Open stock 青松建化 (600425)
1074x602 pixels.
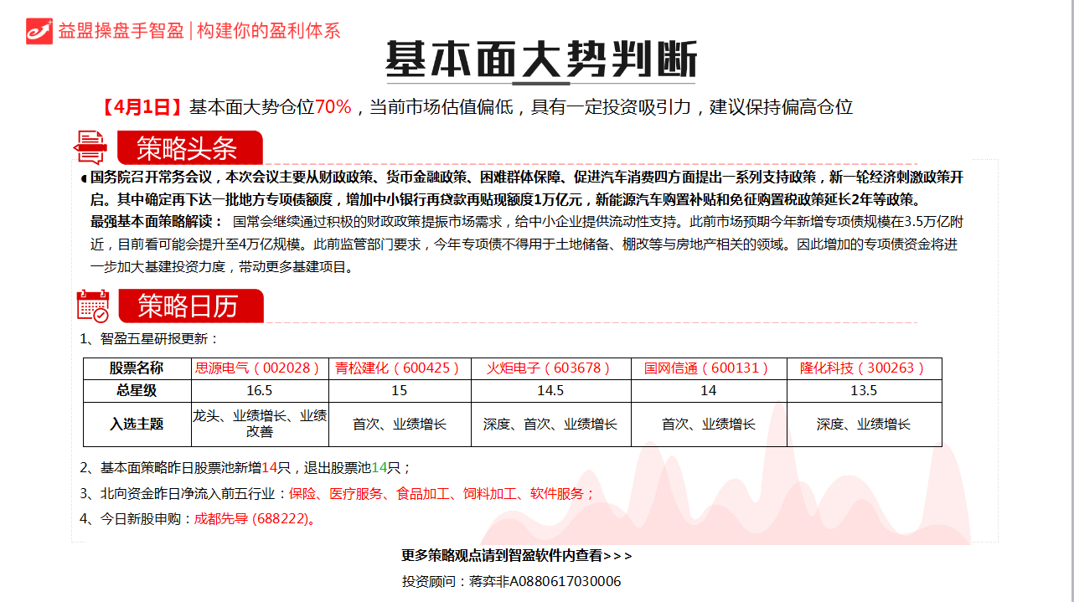(398, 368)
